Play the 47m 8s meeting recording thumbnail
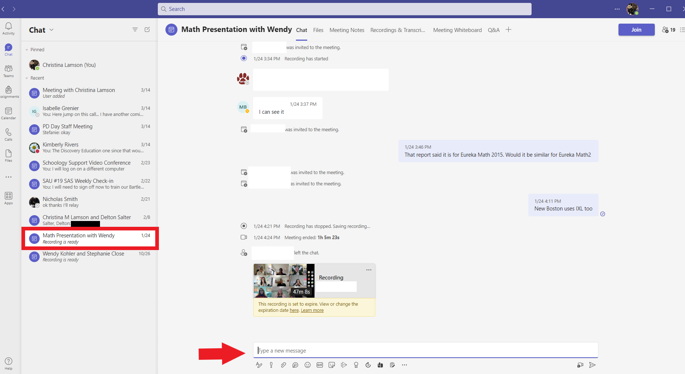685x374 pixels. point(284,281)
